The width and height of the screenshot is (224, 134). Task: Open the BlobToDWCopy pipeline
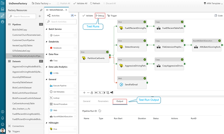(20, 30)
